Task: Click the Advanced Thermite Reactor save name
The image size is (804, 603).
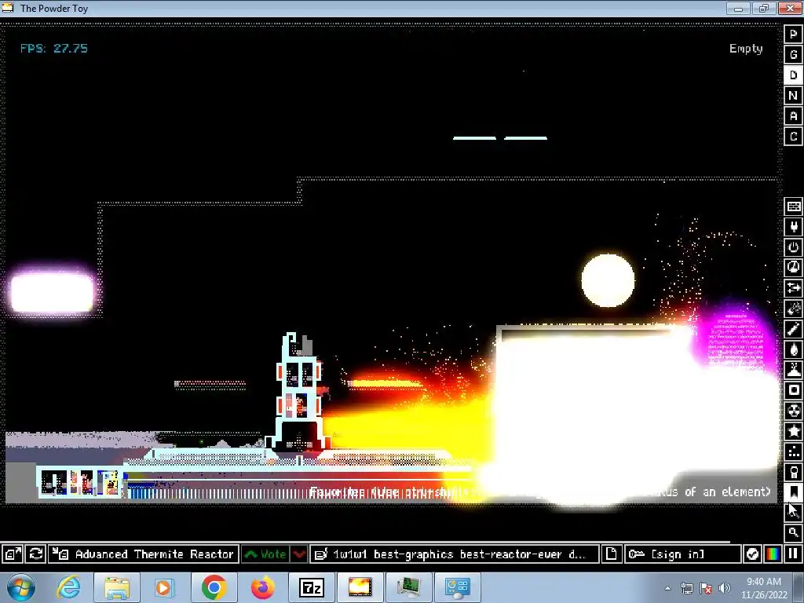Action: 144,554
